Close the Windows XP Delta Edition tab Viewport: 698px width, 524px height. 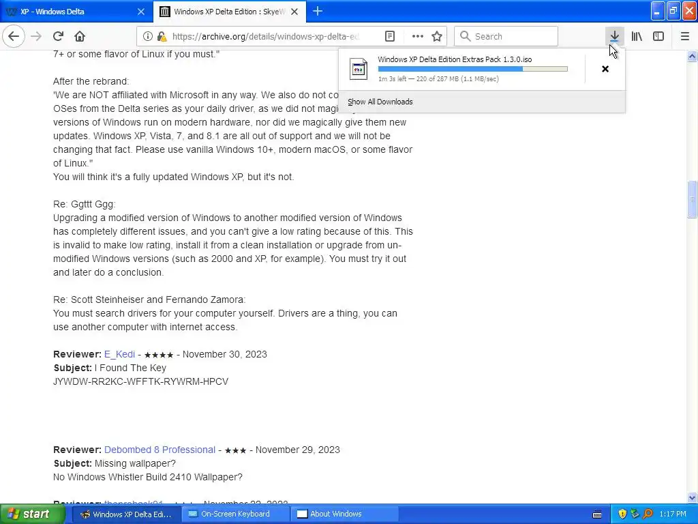[x=294, y=12]
